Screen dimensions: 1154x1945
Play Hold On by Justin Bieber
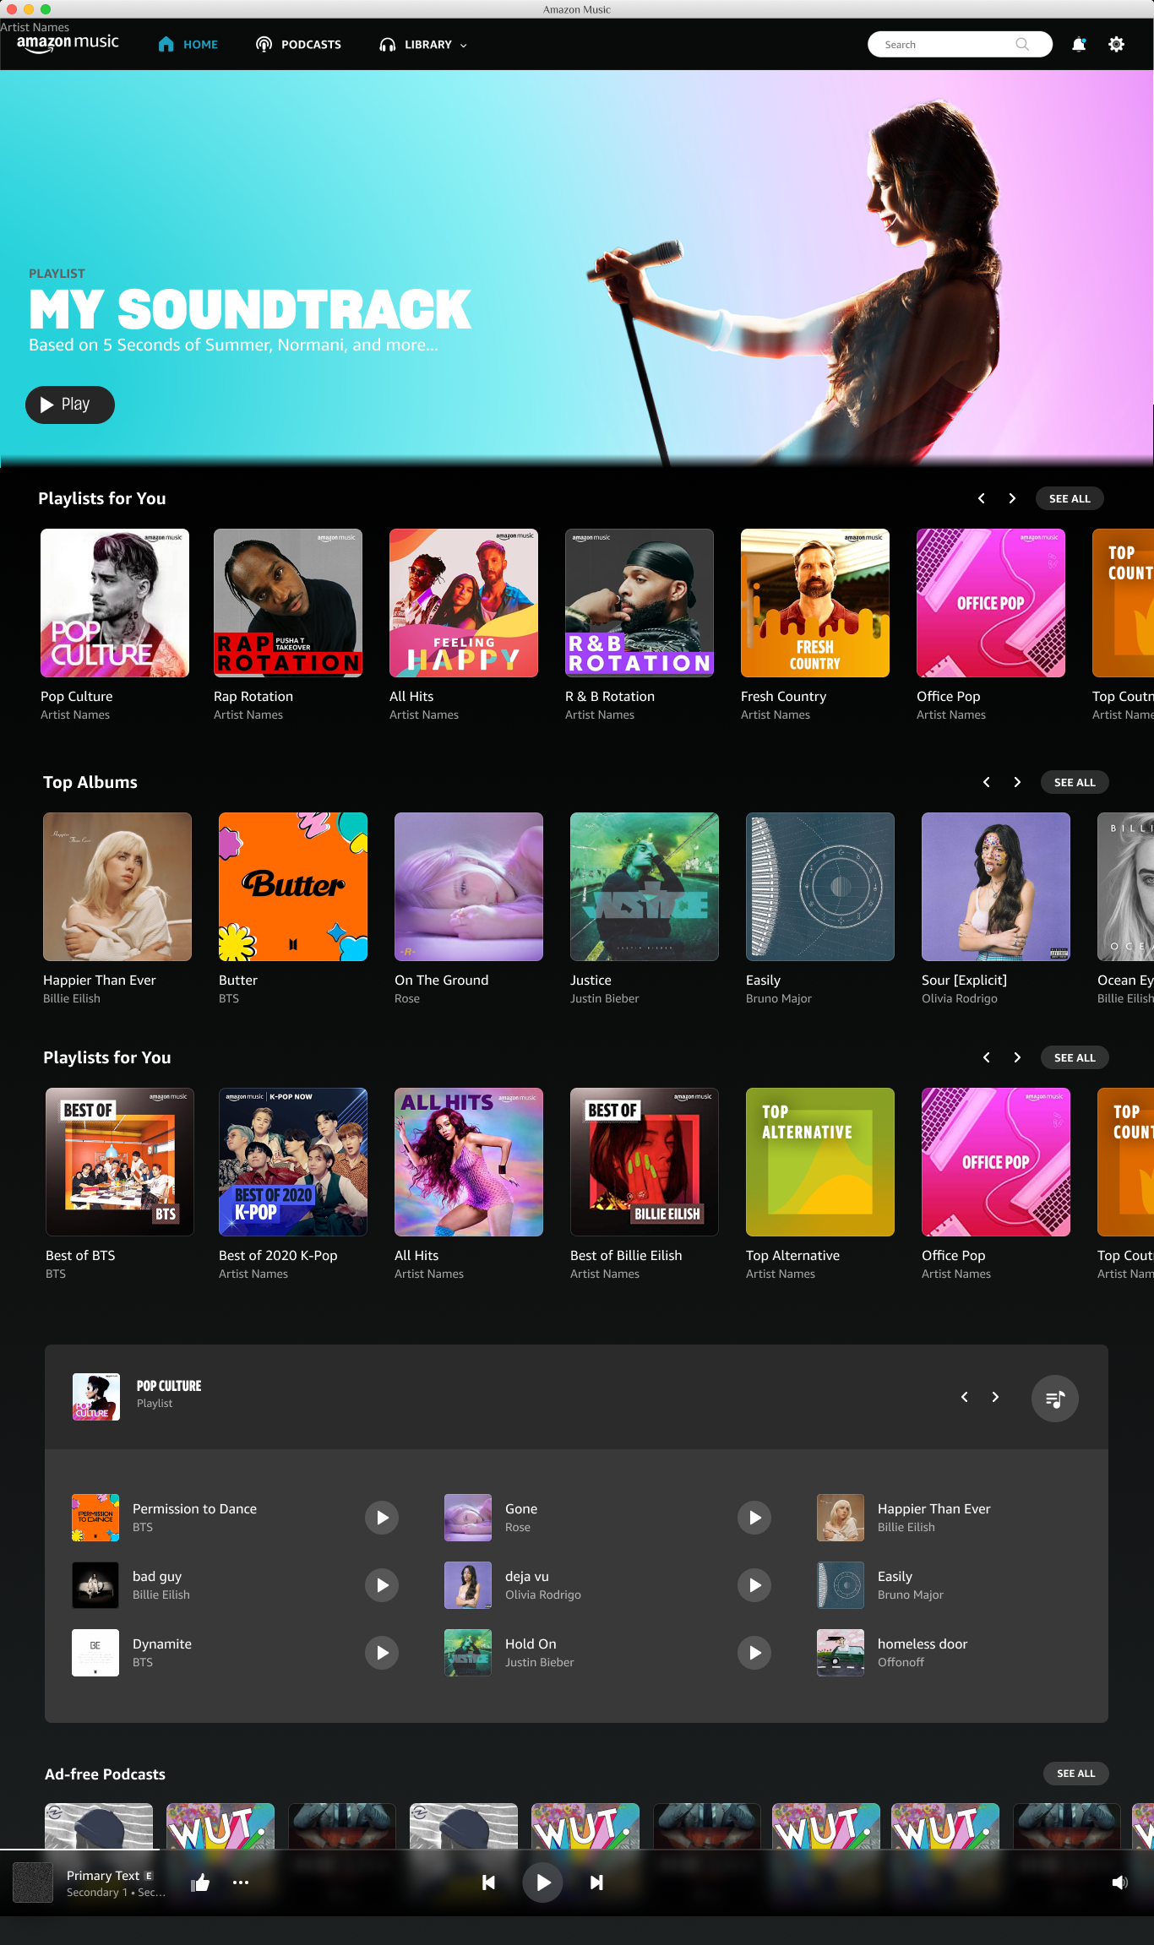(x=754, y=1653)
